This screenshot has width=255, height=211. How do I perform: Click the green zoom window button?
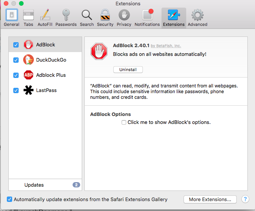coord(21,3)
